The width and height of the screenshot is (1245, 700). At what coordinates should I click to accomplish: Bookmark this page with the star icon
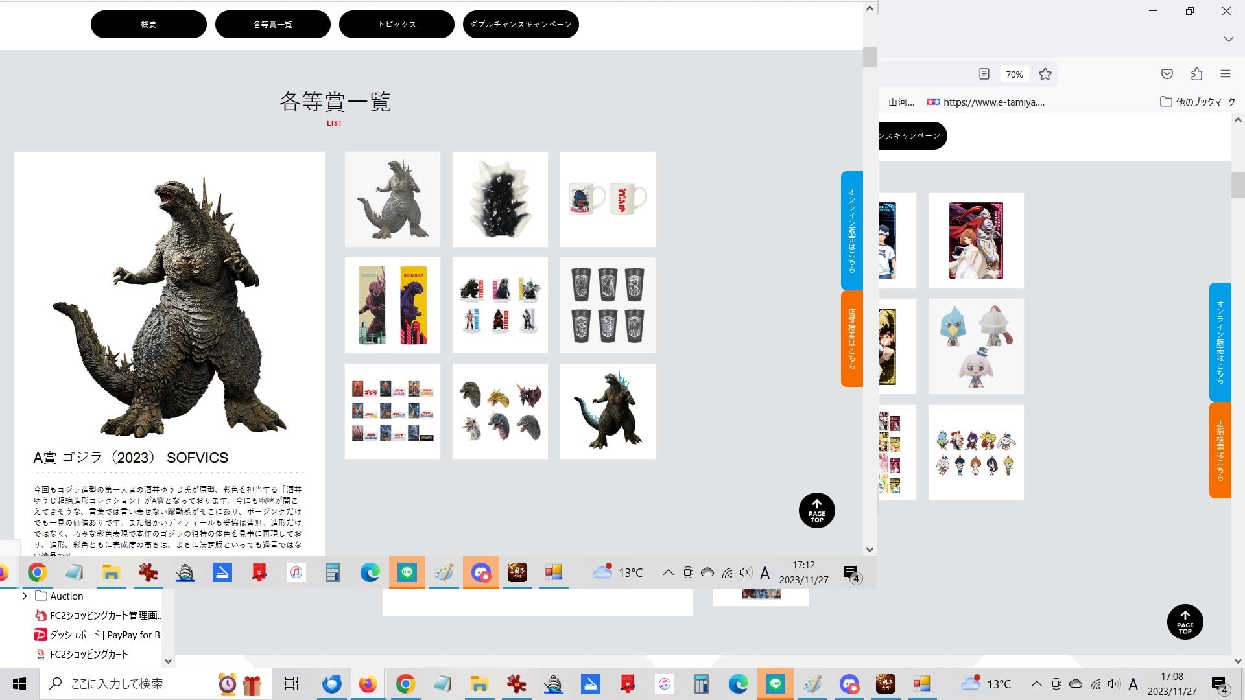tap(1045, 74)
